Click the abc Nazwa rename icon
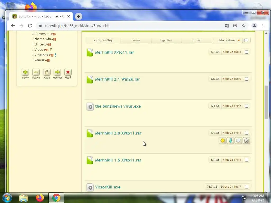 [36, 72]
